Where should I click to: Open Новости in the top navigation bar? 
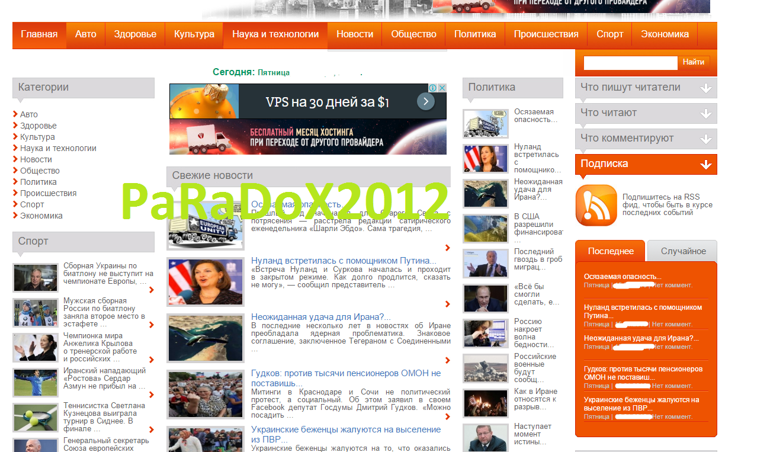click(355, 34)
